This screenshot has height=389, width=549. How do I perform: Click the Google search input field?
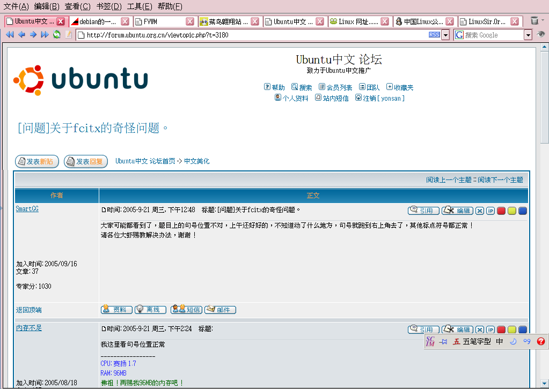[x=494, y=35]
